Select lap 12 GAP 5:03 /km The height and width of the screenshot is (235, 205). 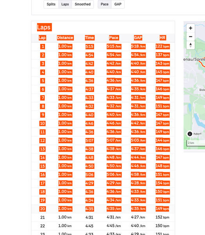click(x=138, y=141)
